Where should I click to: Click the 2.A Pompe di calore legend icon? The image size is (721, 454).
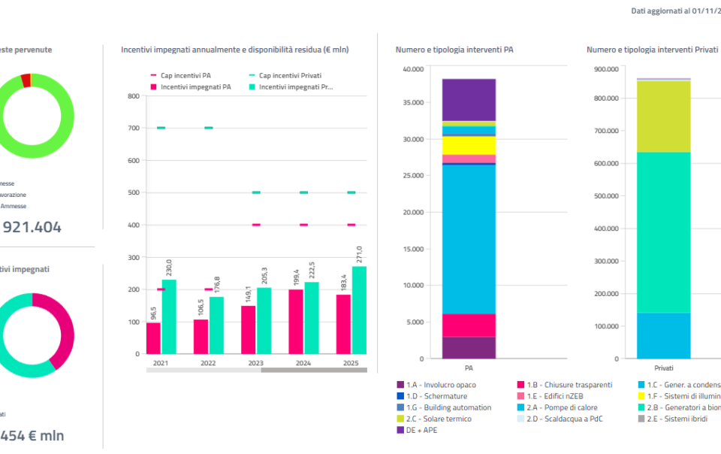521,407
